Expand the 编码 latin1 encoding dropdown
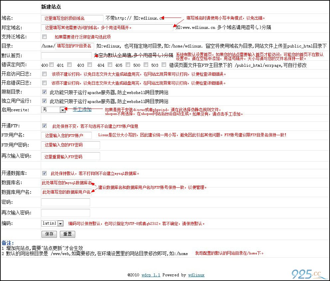The height and width of the screenshot is (281, 330). point(52,223)
